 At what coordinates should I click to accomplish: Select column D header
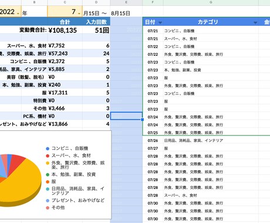click(96, 2)
